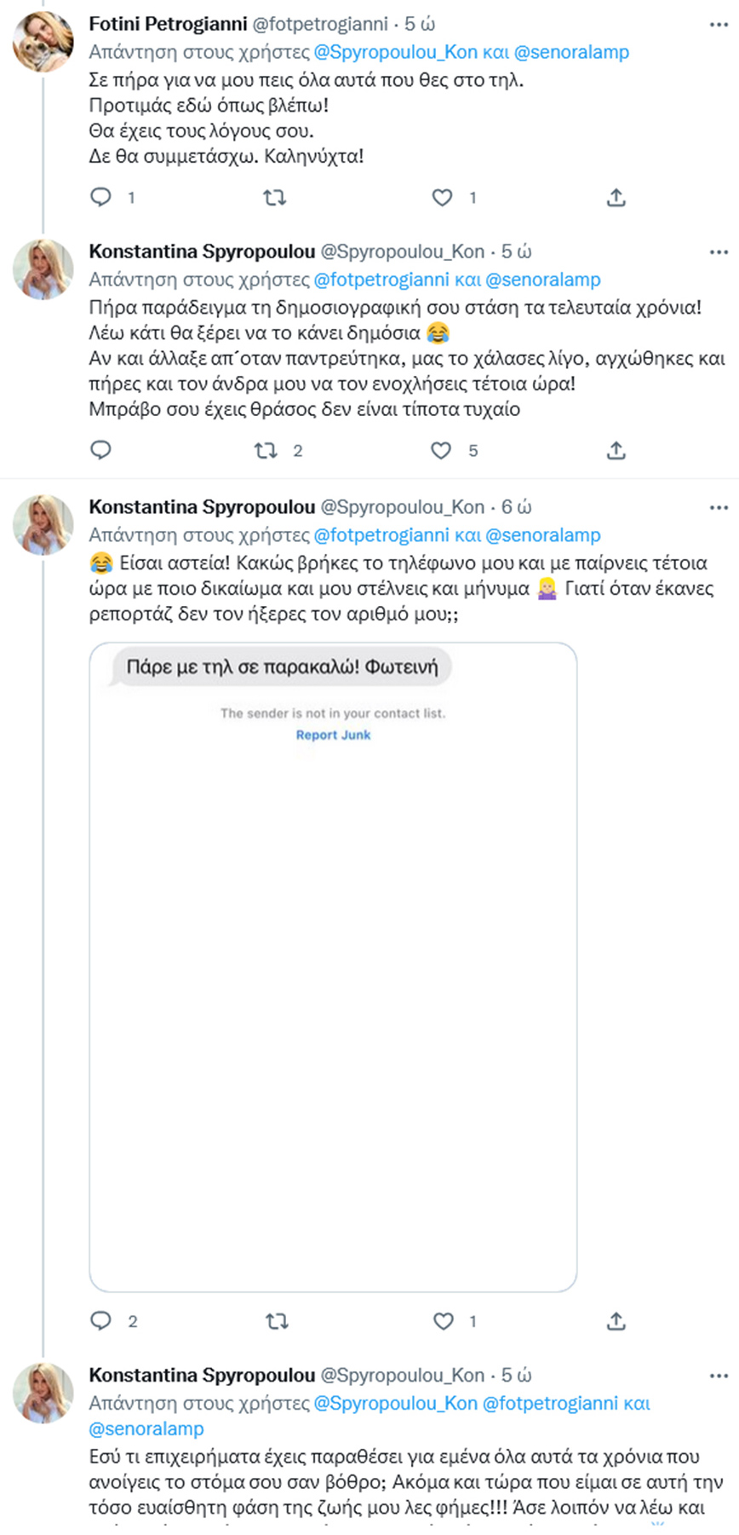
Task: Open more options on the 'Είσαι αστεία' tweet
Action: [719, 508]
